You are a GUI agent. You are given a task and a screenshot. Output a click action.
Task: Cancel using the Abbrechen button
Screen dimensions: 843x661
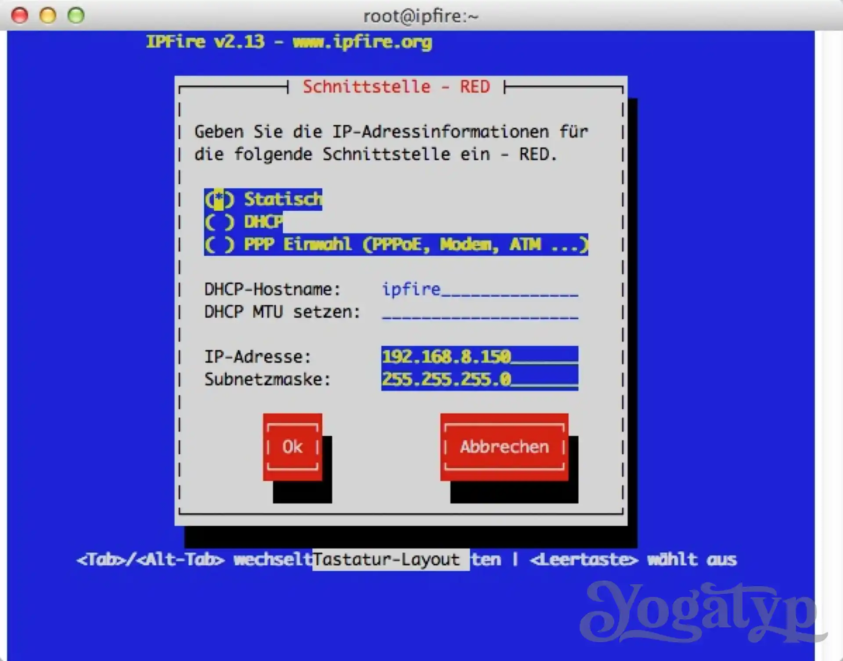click(504, 447)
